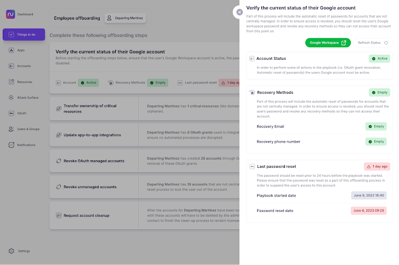Open Resources section icon
This screenshot has width=399, height=265.
pyautogui.click(x=12, y=82)
